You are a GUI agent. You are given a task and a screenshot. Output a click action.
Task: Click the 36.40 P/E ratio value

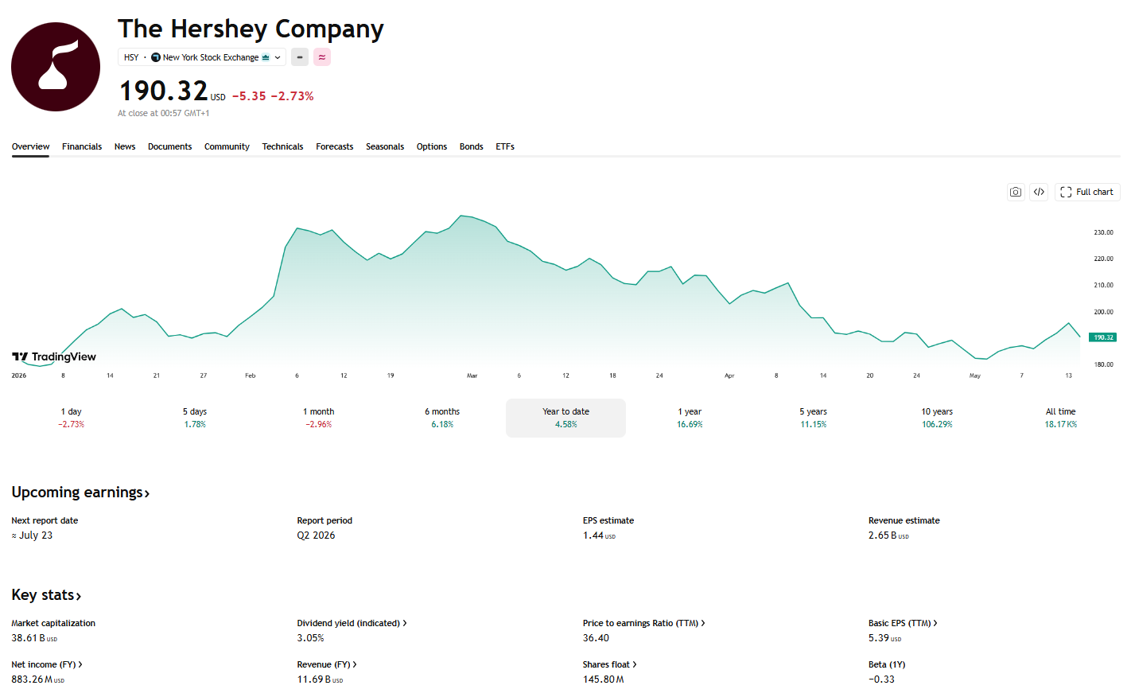(x=596, y=638)
